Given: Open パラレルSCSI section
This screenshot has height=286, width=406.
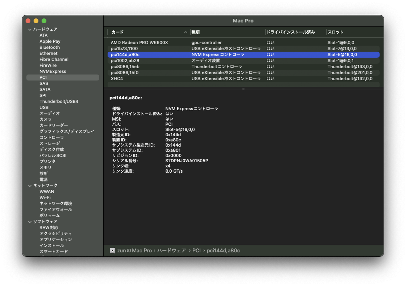Looking at the screenshot, I should tap(53, 155).
